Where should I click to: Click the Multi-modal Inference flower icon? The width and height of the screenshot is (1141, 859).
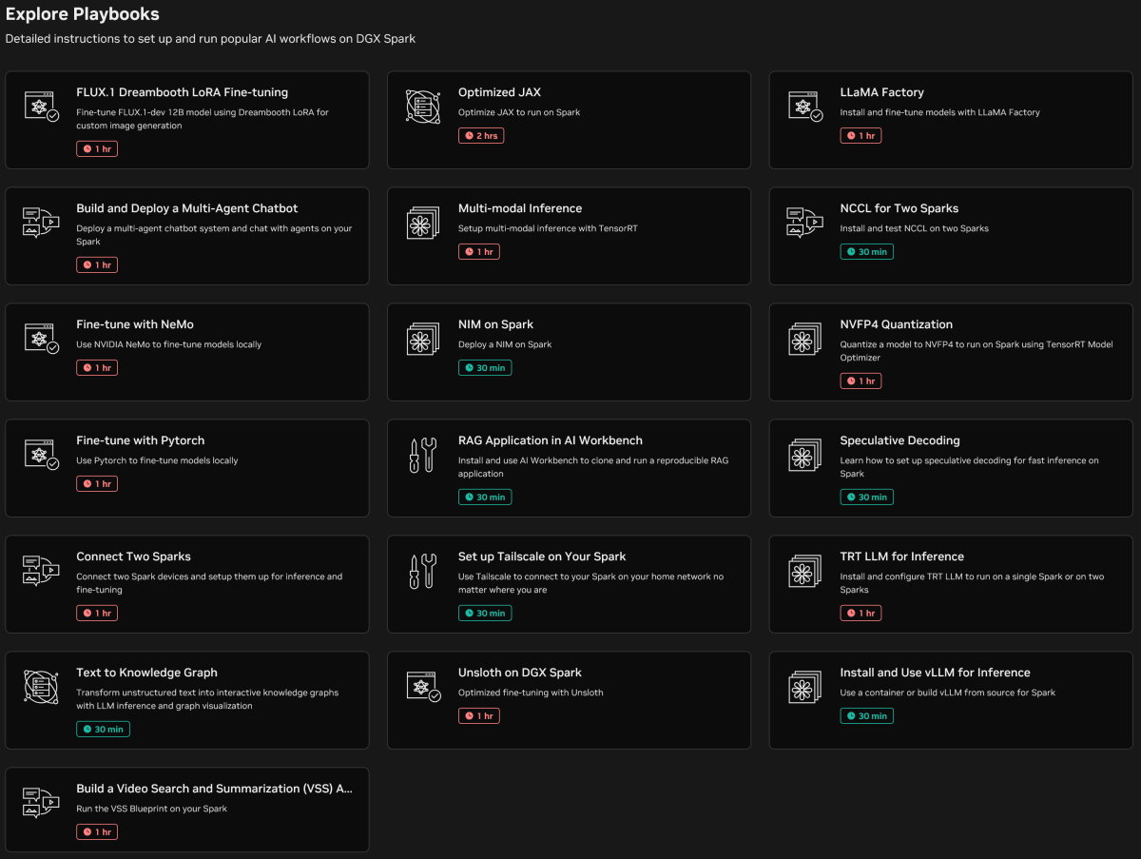coord(423,224)
